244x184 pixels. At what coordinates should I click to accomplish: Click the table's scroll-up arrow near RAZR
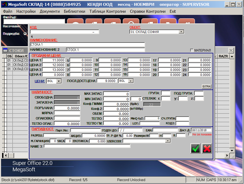(232, 57)
